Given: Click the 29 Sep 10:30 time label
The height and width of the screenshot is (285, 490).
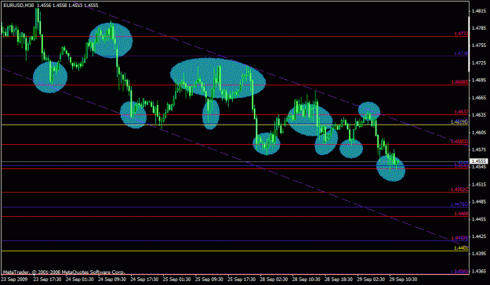Looking at the screenshot, I should click(x=404, y=279).
